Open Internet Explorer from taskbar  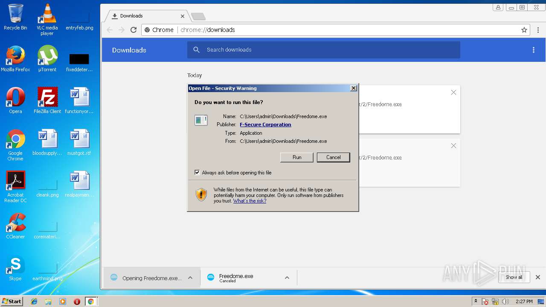click(34, 301)
